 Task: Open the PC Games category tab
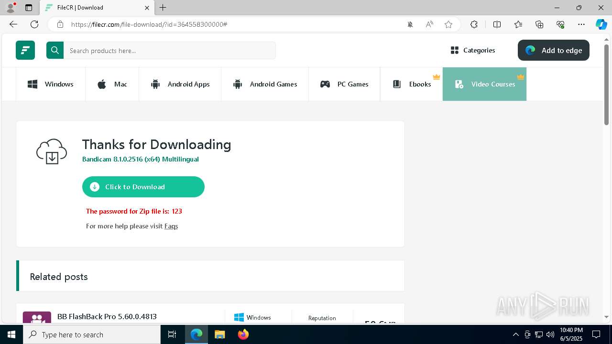(x=344, y=84)
